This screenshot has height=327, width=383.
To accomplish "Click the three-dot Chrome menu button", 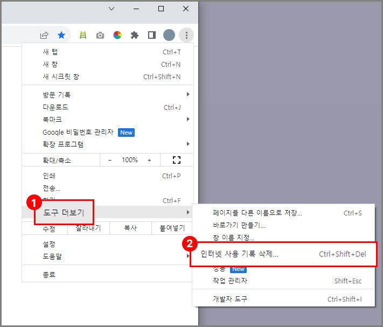I will (186, 36).
